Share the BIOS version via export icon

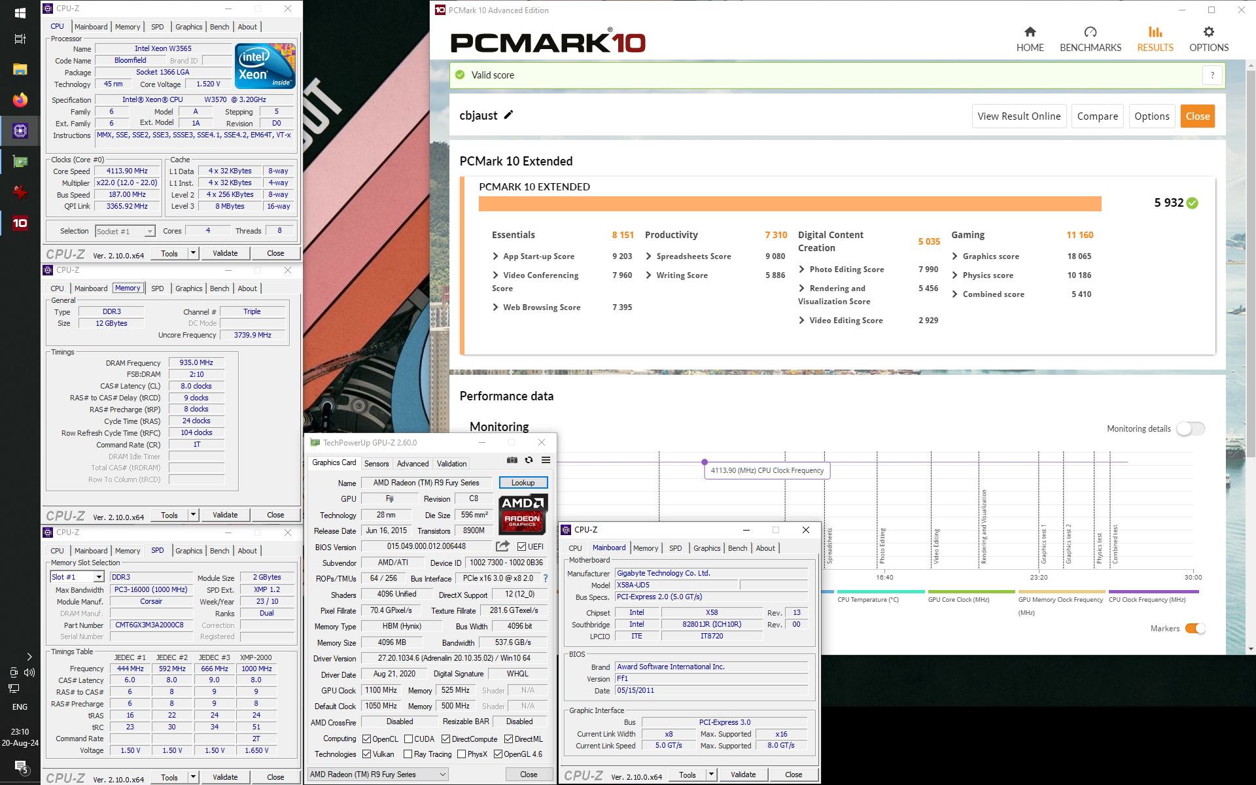[502, 546]
